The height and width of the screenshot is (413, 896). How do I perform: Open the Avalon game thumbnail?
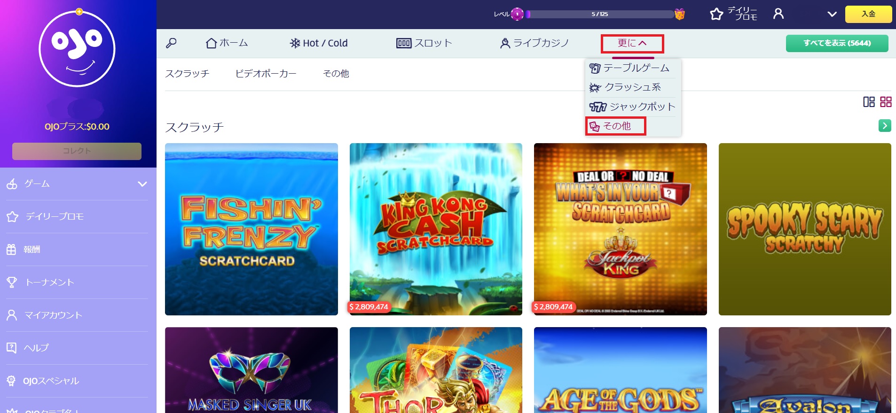pyautogui.click(x=805, y=370)
